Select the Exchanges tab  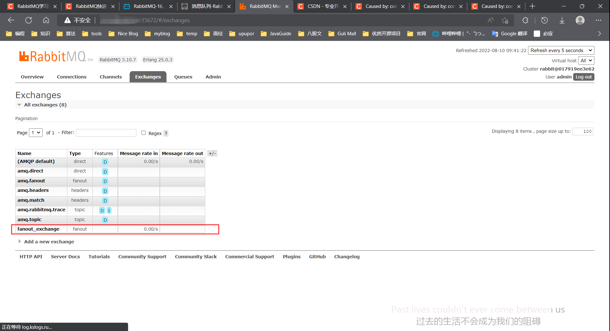(148, 77)
